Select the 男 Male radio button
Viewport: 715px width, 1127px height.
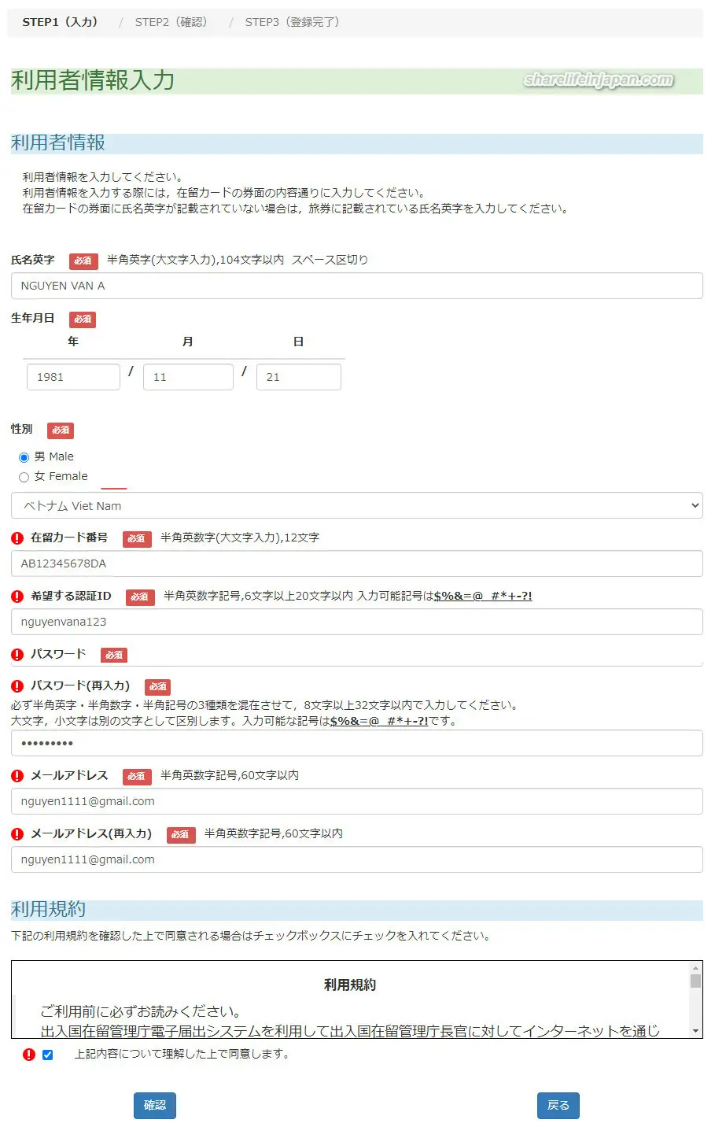pos(24,457)
